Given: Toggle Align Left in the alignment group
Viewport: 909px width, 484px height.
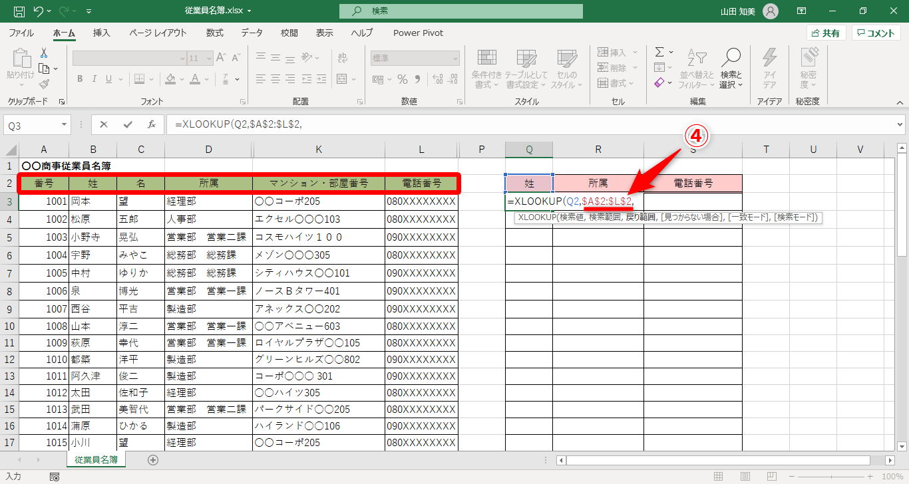Looking at the screenshot, I should [x=262, y=78].
